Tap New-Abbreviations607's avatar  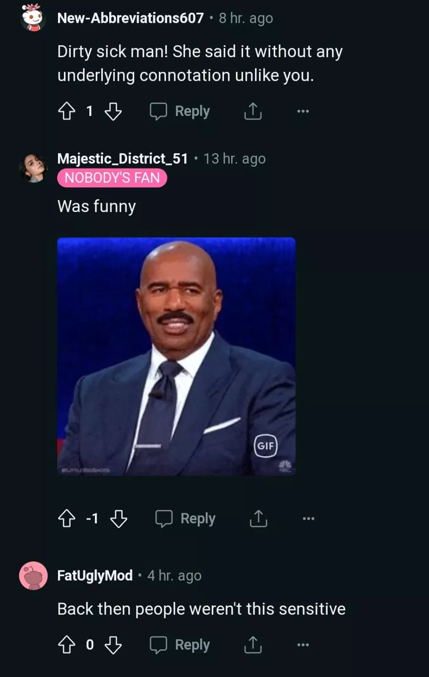click(x=33, y=18)
